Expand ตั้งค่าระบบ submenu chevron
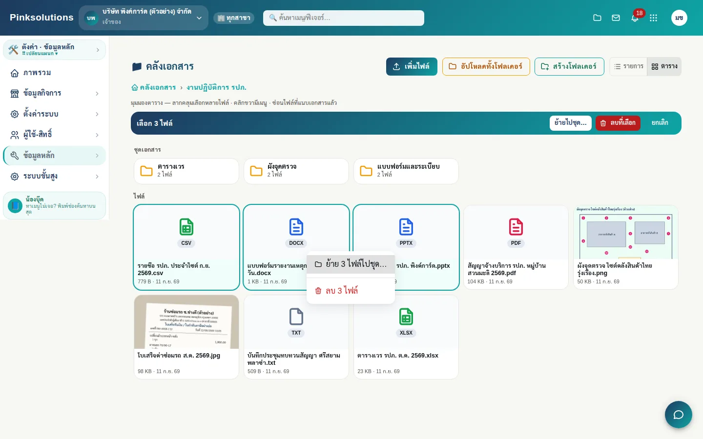 pyautogui.click(x=97, y=114)
